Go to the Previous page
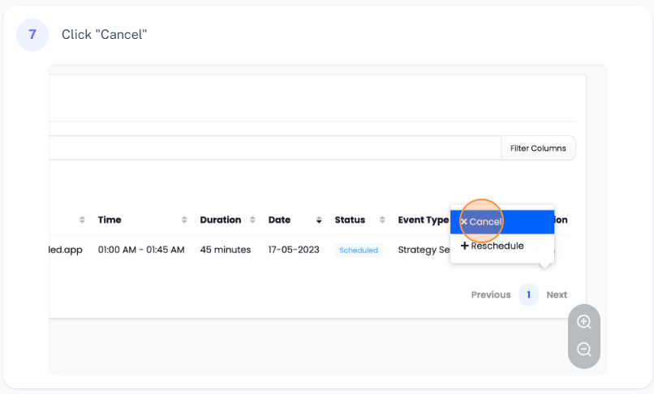The height and width of the screenshot is (394, 654). tap(491, 295)
